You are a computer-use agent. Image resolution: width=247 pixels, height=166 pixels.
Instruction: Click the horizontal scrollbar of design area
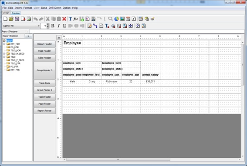[118, 159]
